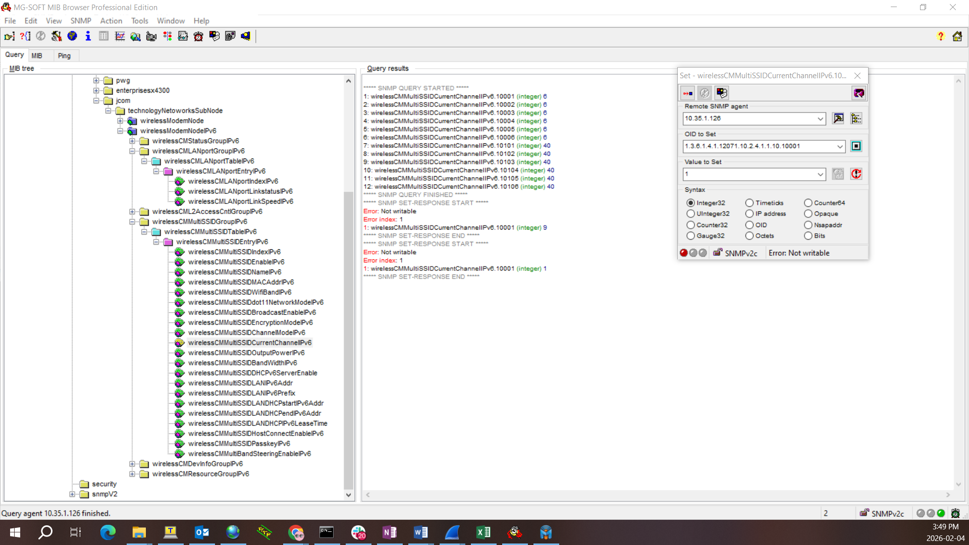The image size is (969, 545).
Task: Click the red exclamation icon beside Value to Set
Action: (x=856, y=174)
